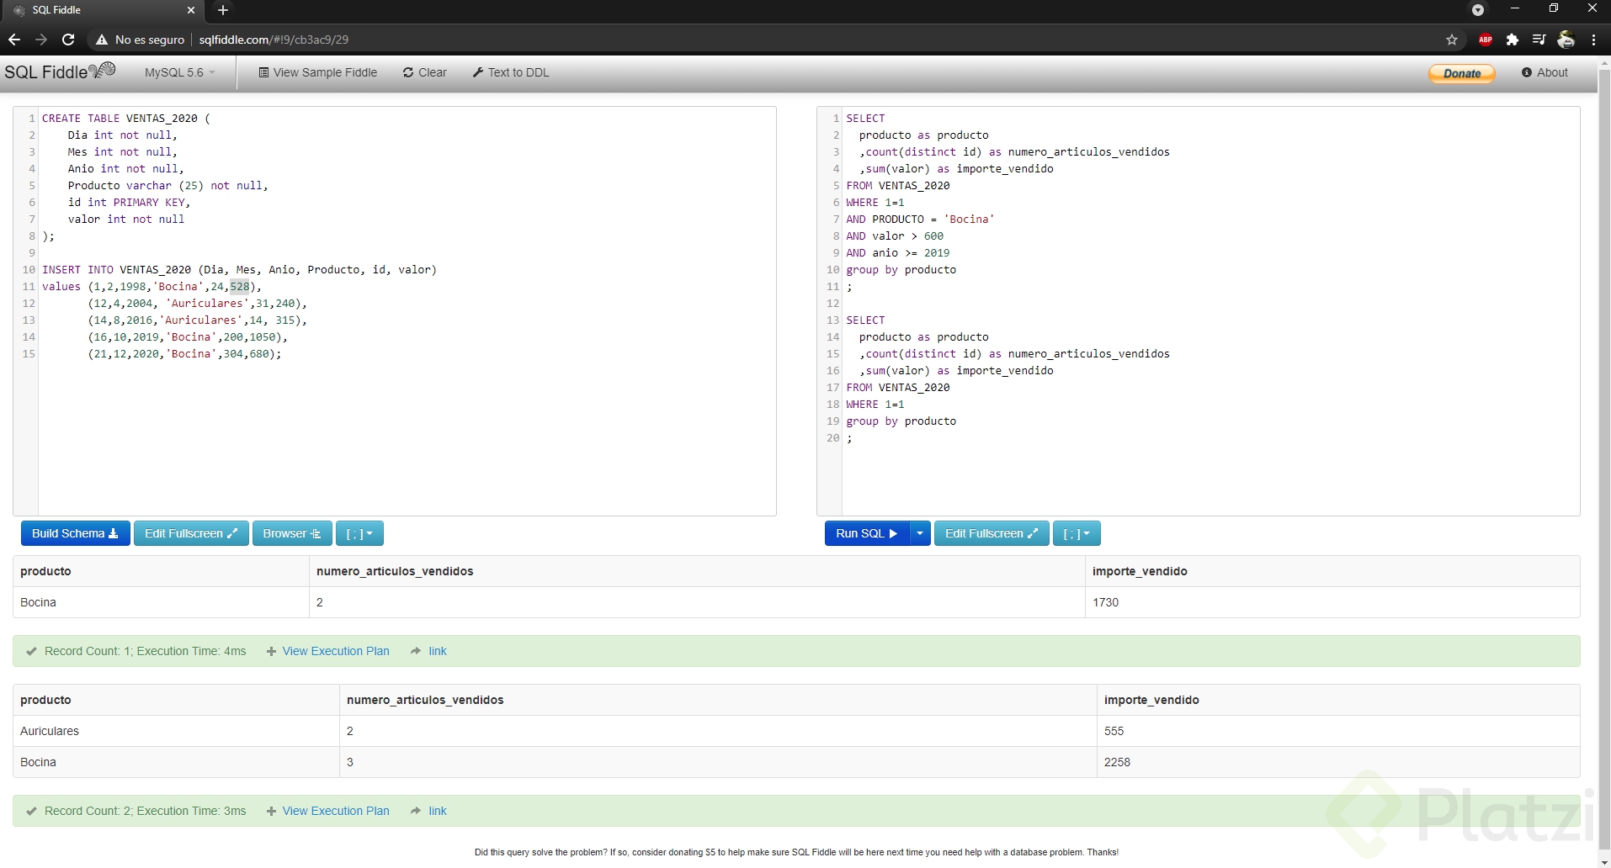Image resolution: width=1611 pixels, height=868 pixels.
Task: Click the About info icon
Action: (x=1528, y=72)
